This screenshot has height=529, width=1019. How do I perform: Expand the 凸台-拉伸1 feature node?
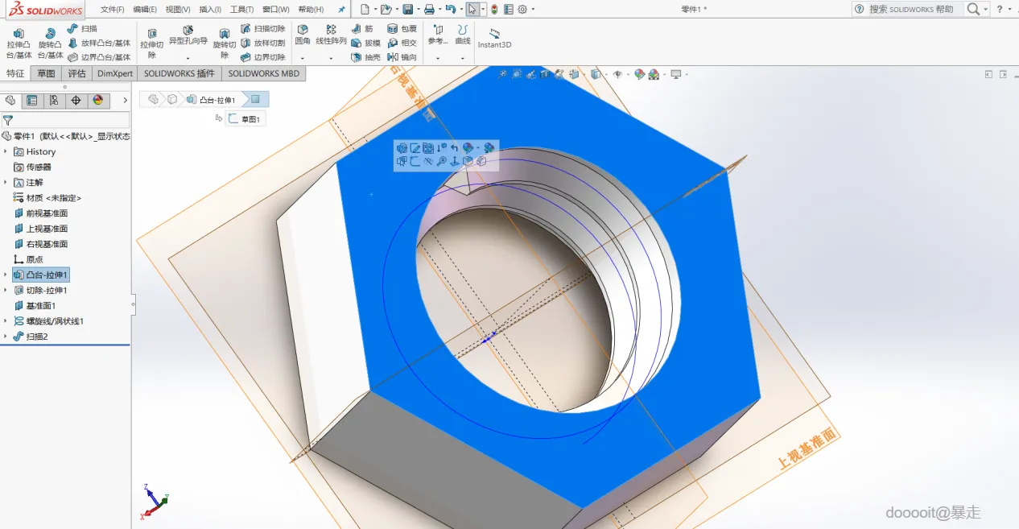point(6,275)
